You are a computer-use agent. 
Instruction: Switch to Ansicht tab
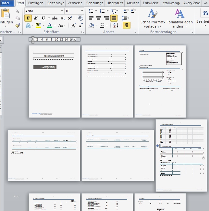pyautogui.click(x=133, y=3)
